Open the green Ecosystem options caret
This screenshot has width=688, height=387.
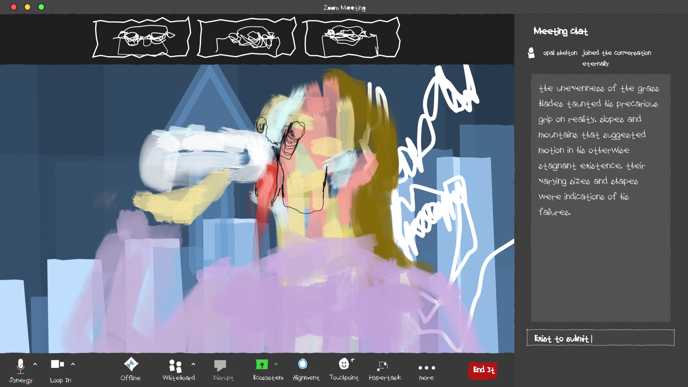[276, 364]
